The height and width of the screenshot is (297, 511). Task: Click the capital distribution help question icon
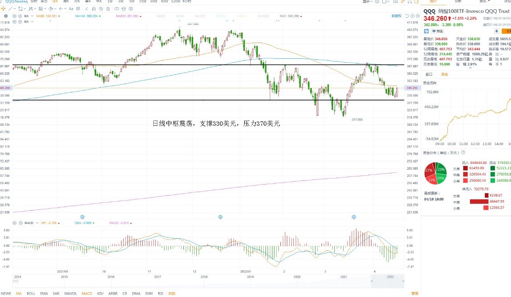[x=463, y=153]
